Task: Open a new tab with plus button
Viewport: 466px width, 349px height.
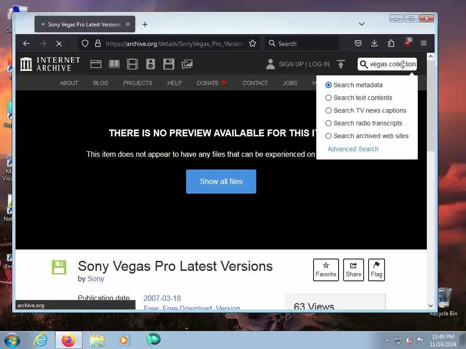Action: click(145, 25)
